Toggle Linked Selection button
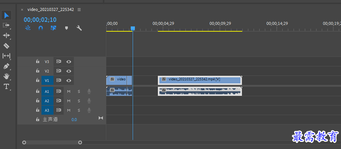 click(54, 28)
